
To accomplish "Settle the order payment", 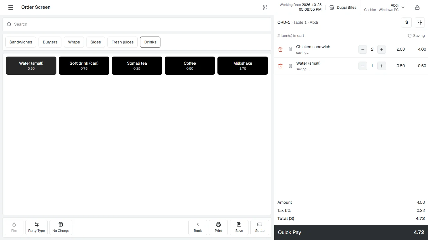I will pyautogui.click(x=260, y=227).
